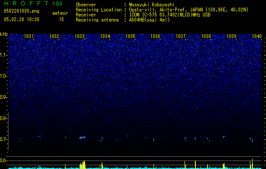This screenshot has height=169, width=266.
Task: Click the meteor echo near 1040
Action: [x=252, y=140]
